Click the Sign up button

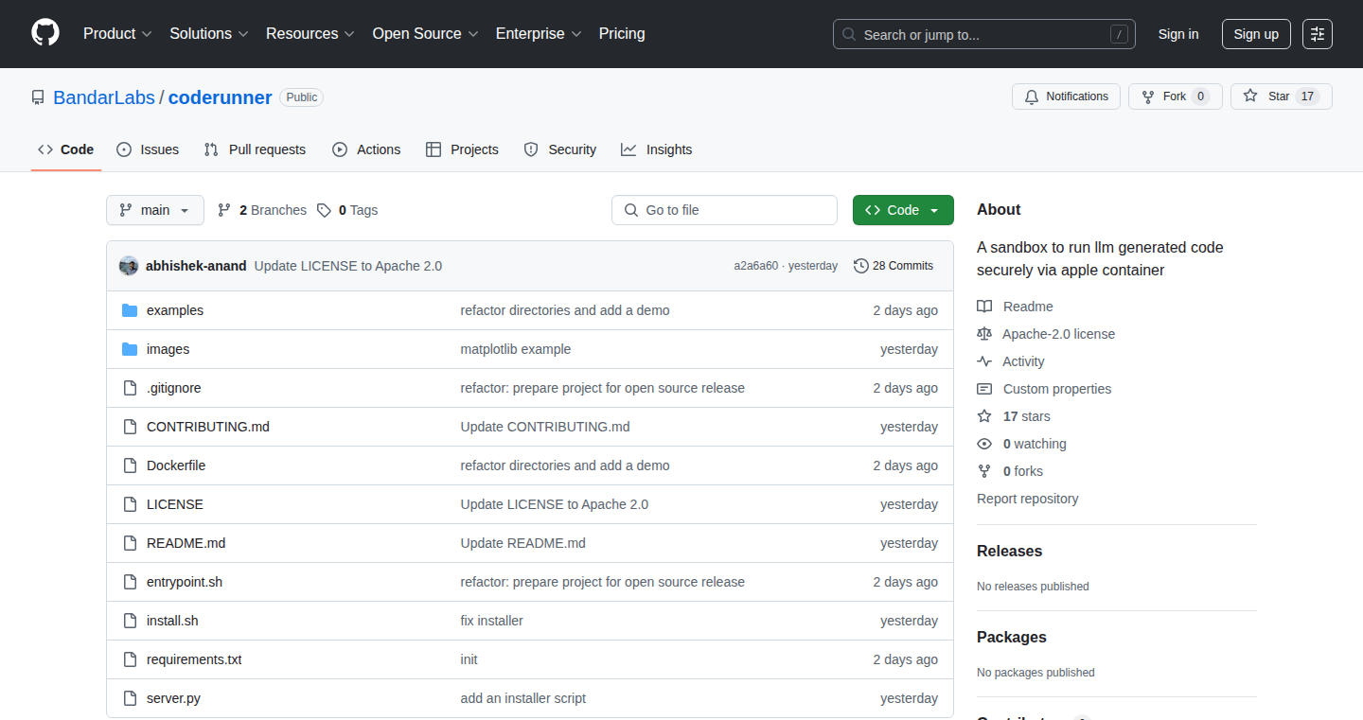(1256, 34)
